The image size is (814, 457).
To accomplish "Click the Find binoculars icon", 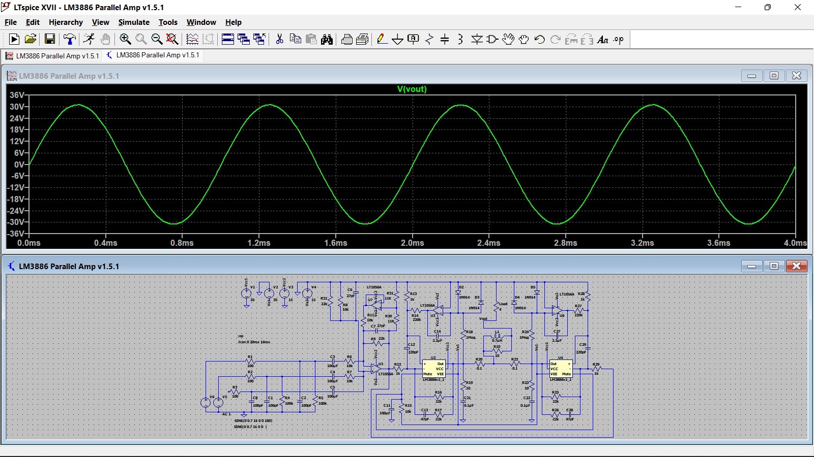I will [x=327, y=39].
